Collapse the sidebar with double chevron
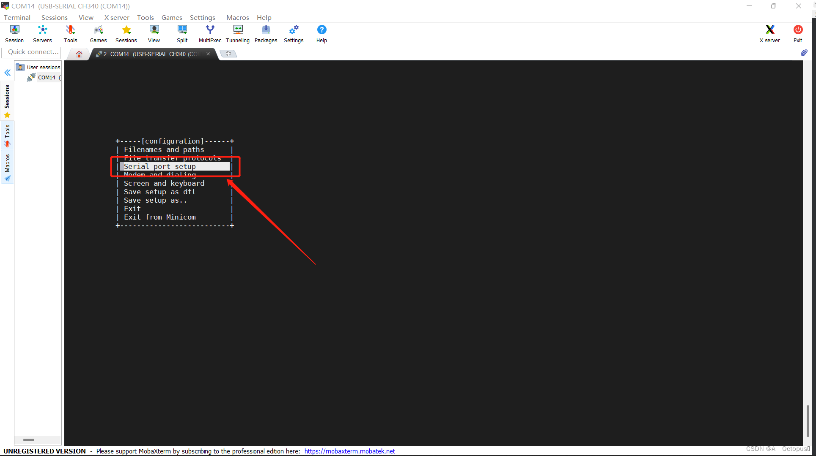The height and width of the screenshot is (456, 816). pyautogui.click(x=8, y=73)
